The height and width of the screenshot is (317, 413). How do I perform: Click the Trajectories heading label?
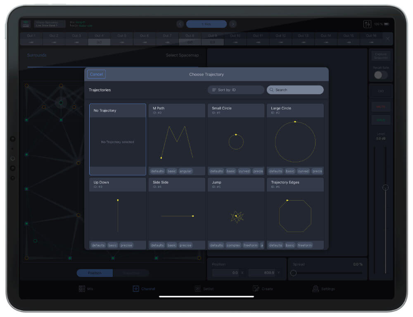(100, 90)
